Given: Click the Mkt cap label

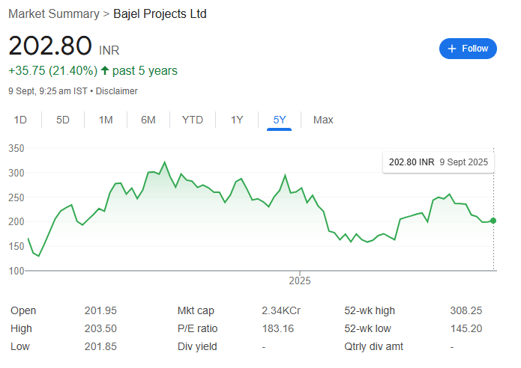Looking at the screenshot, I should point(196,310).
